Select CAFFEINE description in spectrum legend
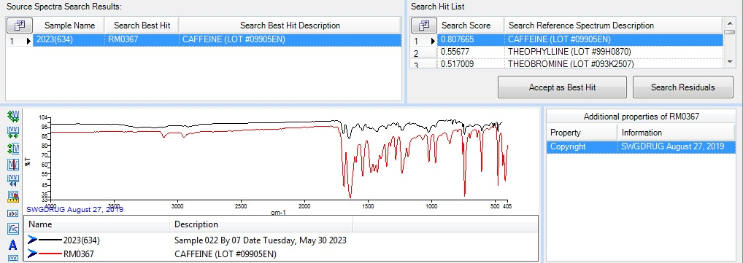Screen dimensions: 743x263 coord(225,254)
